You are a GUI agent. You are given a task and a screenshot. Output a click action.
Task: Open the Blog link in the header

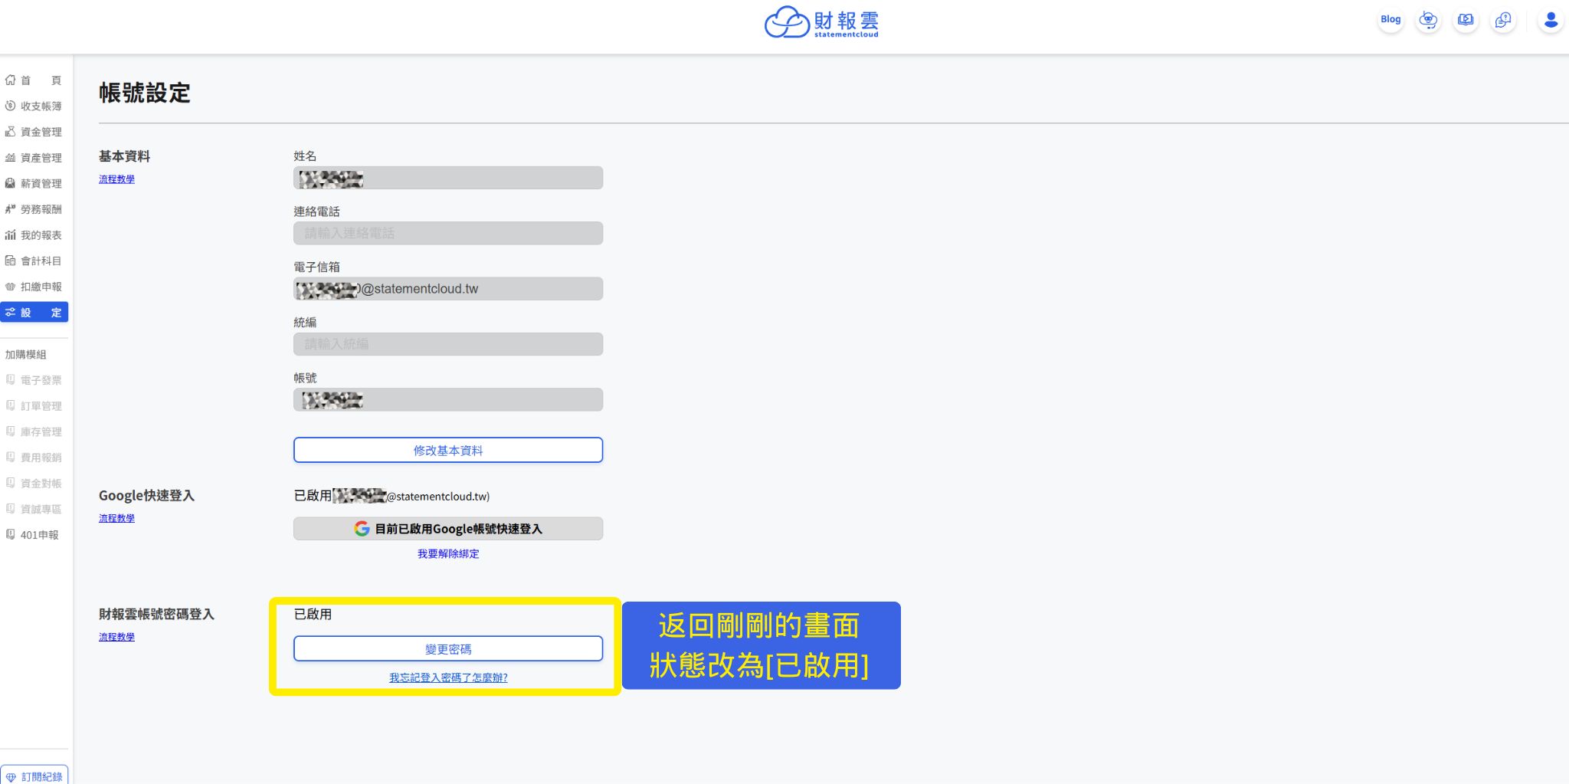point(1390,20)
